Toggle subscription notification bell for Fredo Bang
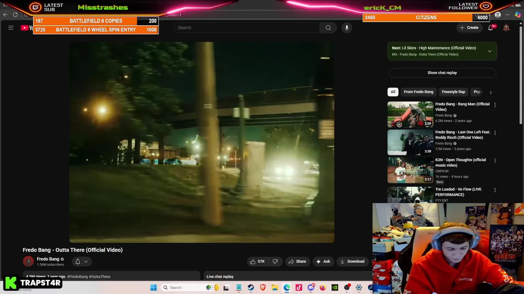 (x=81, y=262)
